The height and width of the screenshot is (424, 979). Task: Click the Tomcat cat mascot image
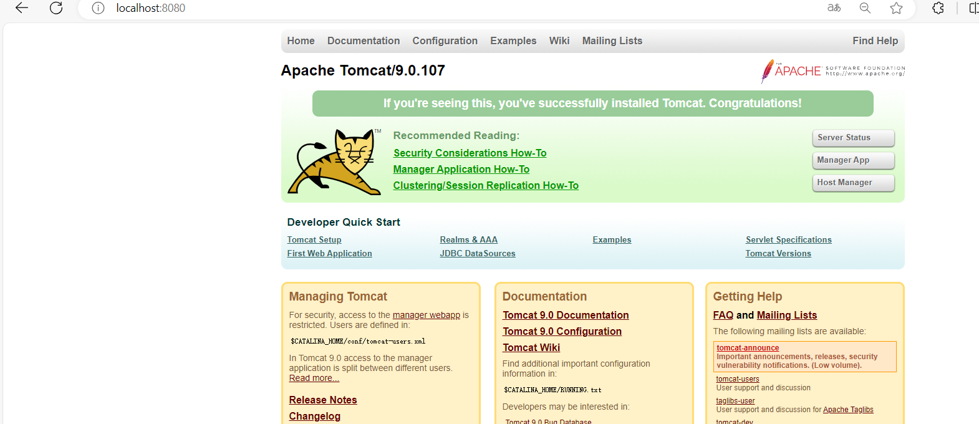tap(334, 162)
